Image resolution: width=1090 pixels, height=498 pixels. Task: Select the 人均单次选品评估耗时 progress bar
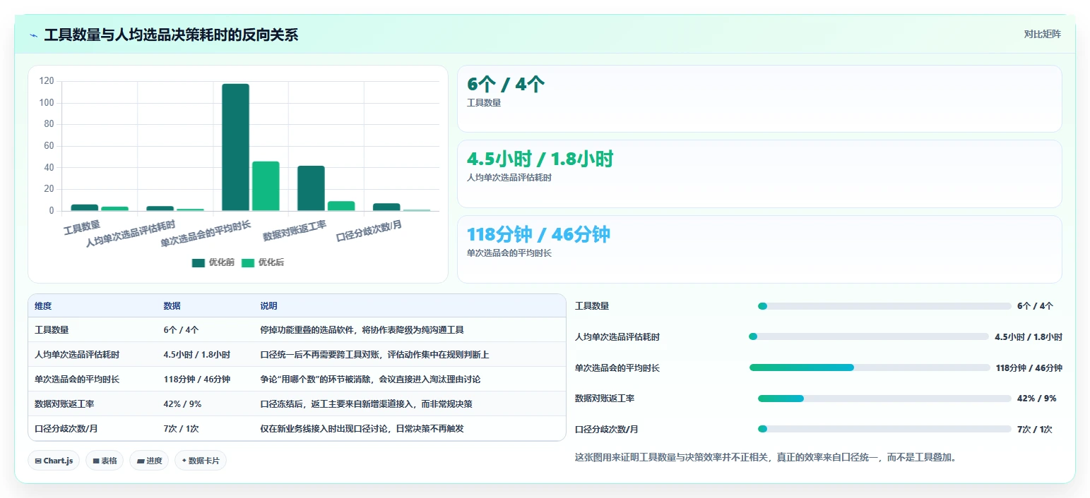(x=869, y=336)
